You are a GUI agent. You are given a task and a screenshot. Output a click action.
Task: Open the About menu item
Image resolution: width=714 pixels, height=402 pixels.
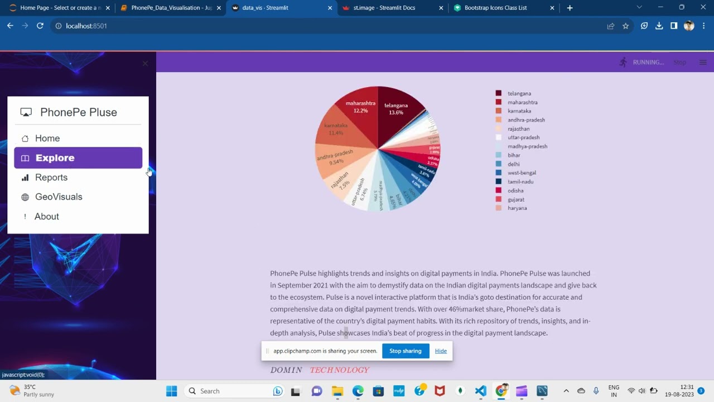pyautogui.click(x=78, y=217)
